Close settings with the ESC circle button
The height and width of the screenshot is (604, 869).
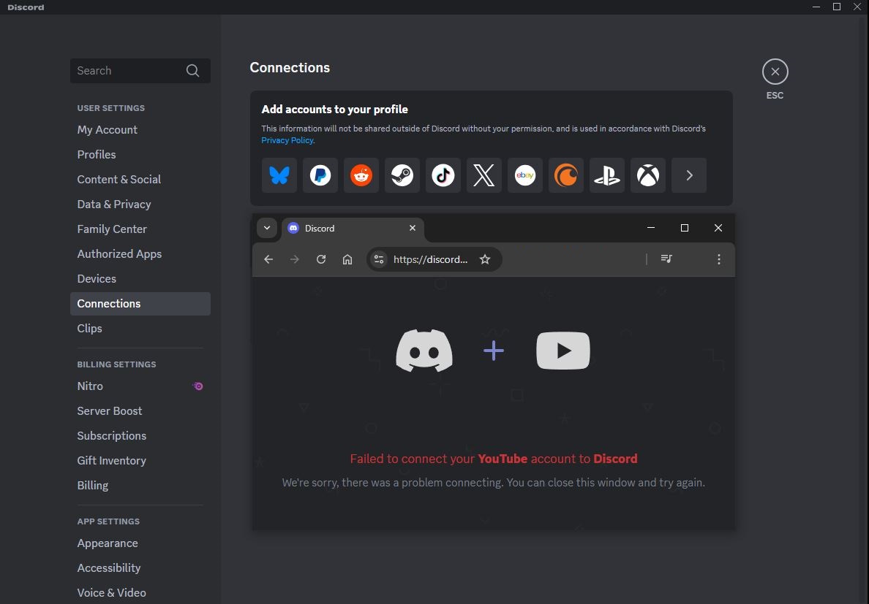tap(775, 72)
